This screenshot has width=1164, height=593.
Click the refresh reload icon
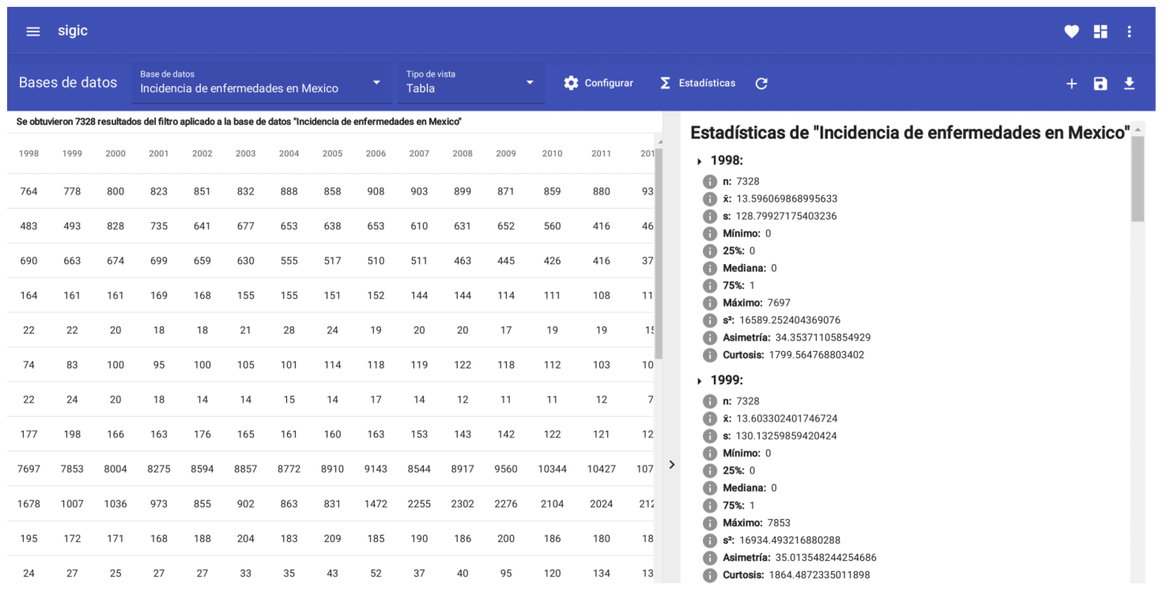[x=761, y=83]
